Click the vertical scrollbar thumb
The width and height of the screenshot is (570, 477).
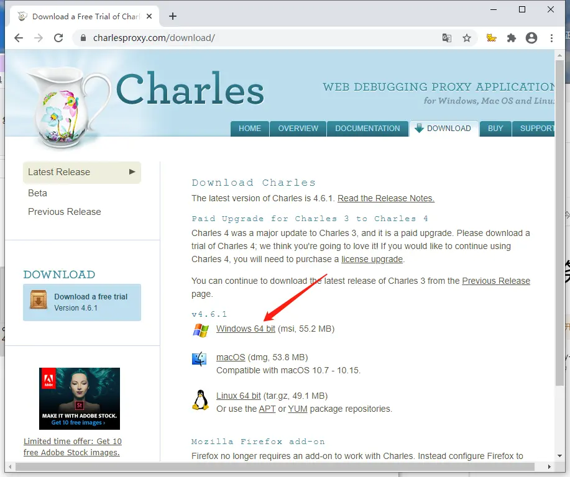coord(559,224)
